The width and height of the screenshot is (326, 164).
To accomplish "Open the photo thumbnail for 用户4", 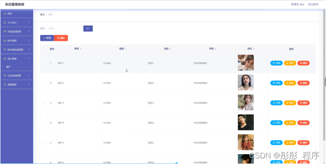I will (x=246, y=122).
